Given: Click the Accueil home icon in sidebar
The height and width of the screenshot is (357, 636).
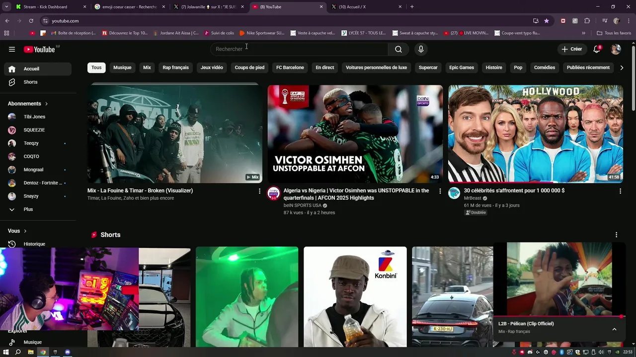Looking at the screenshot, I should (12, 69).
